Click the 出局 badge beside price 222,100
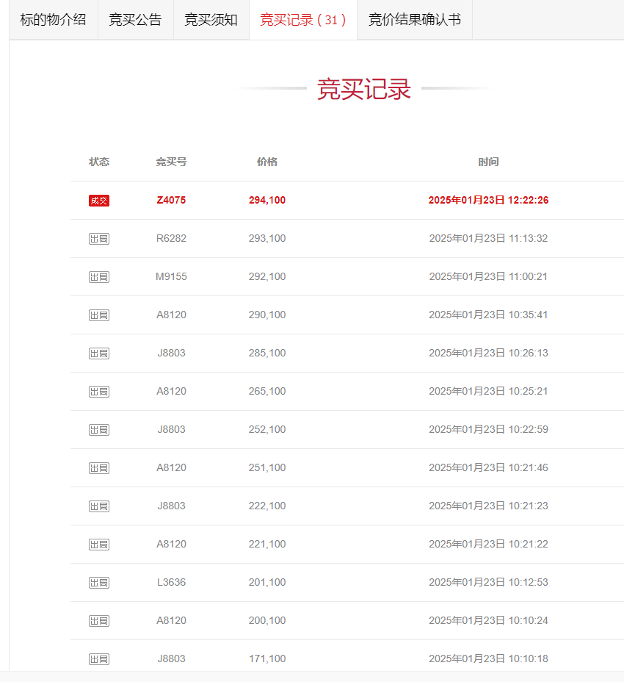The image size is (624, 682). (99, 506)
